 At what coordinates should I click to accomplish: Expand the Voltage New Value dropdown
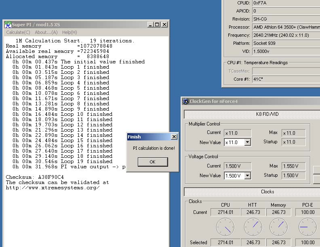tap(247, 176)
